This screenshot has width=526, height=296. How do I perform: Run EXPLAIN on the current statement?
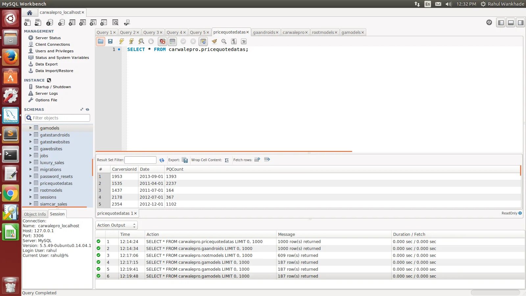pyautogui.click(x=141, y=41)
